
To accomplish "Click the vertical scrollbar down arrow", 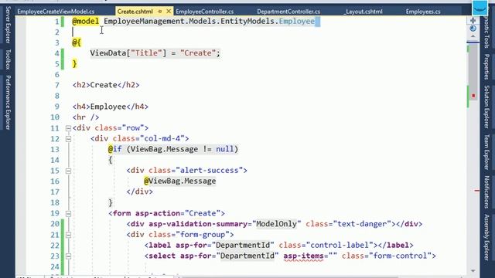I will [473, 270].
